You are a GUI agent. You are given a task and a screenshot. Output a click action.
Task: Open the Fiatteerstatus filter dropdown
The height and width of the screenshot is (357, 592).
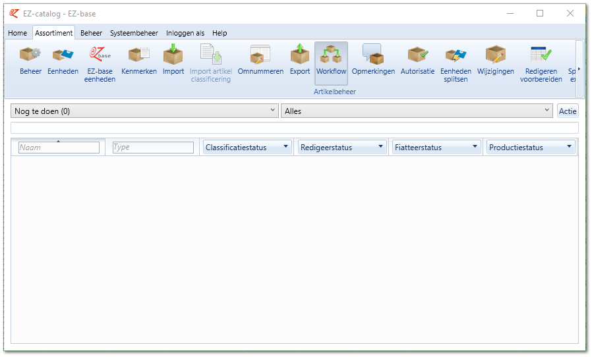tap(436, 147)
